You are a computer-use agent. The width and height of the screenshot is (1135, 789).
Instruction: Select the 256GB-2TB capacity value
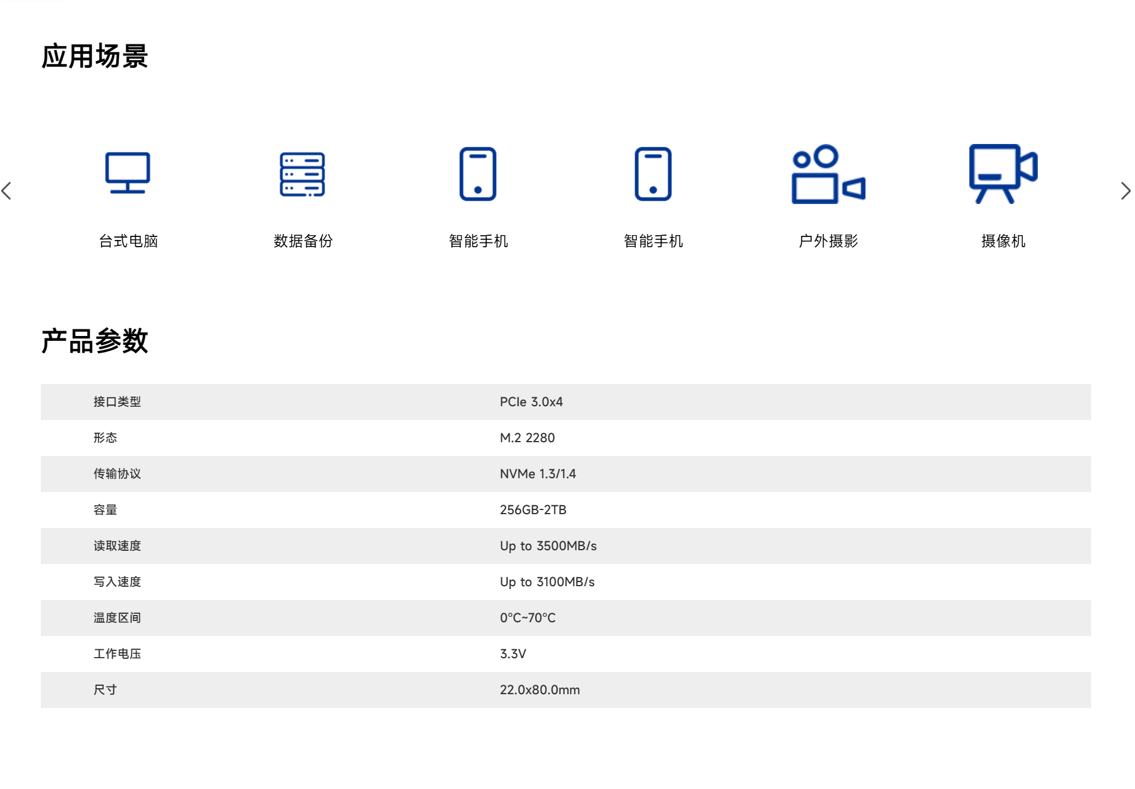pyautogui.click(x=533, y=510)
